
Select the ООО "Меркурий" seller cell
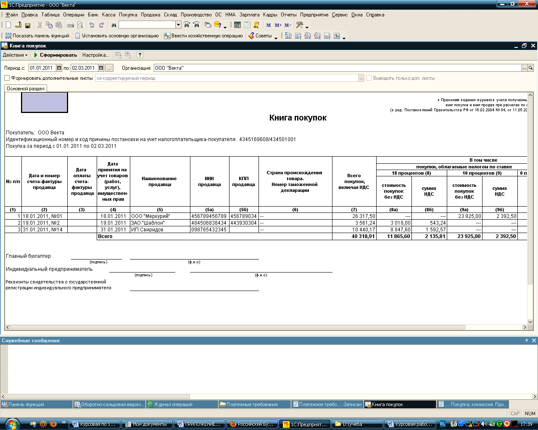(160, 216)
